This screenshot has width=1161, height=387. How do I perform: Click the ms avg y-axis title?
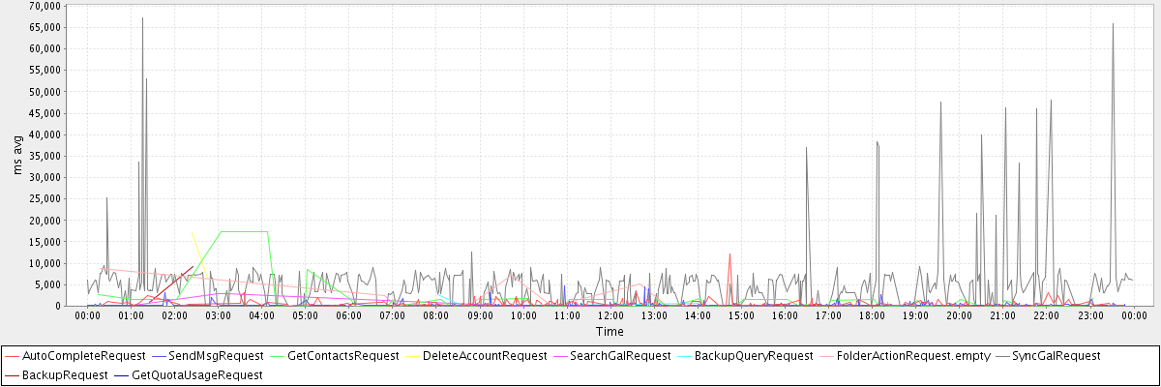[17, 155]
